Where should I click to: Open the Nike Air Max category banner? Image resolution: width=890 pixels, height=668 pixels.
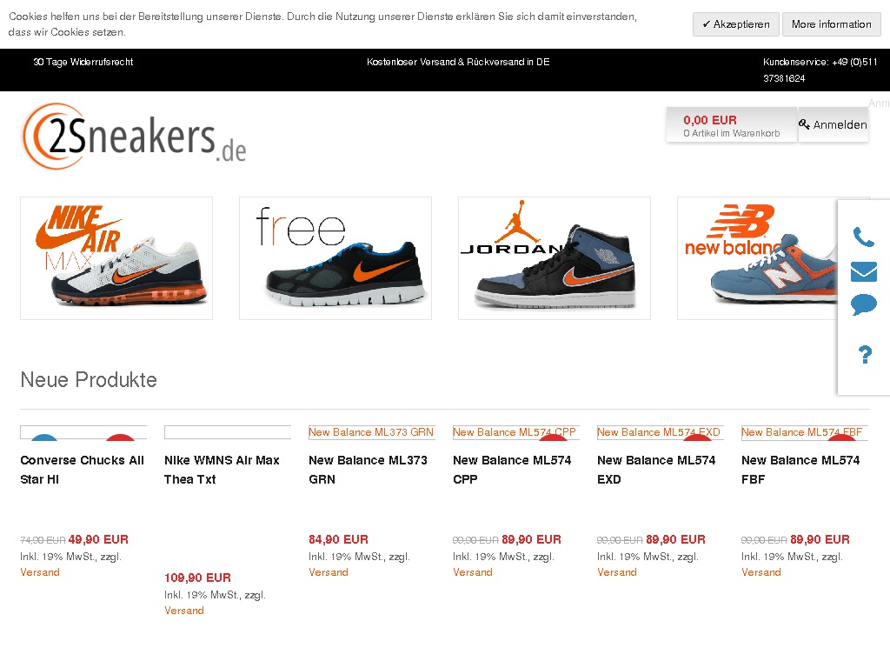click(116, 258)
